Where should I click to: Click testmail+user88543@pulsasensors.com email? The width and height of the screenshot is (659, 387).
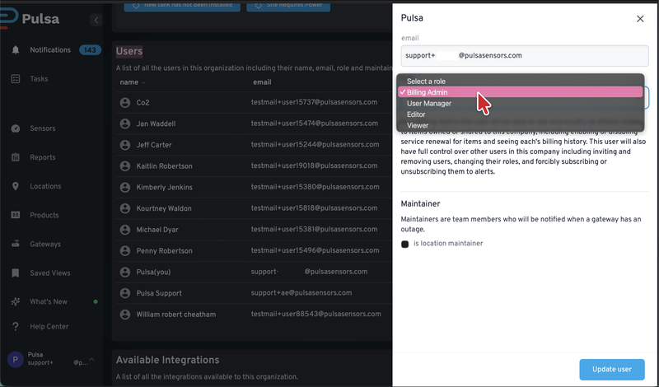click(316, 314)
